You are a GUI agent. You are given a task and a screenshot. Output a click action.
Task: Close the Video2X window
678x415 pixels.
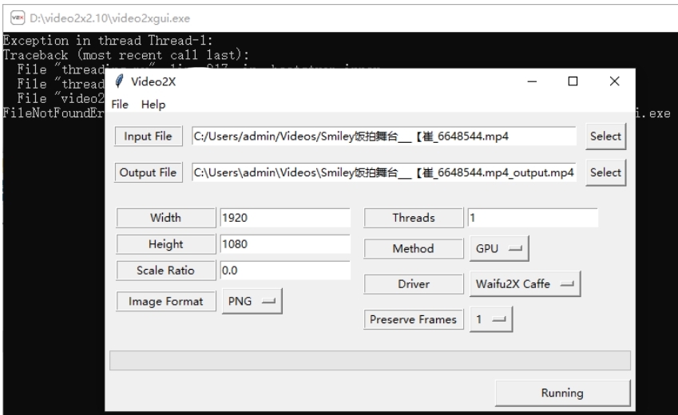click(614, 81)
